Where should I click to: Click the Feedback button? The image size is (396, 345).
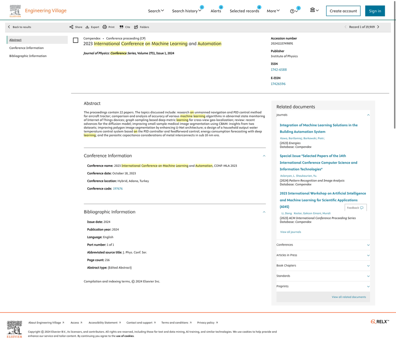click(355, 208)
